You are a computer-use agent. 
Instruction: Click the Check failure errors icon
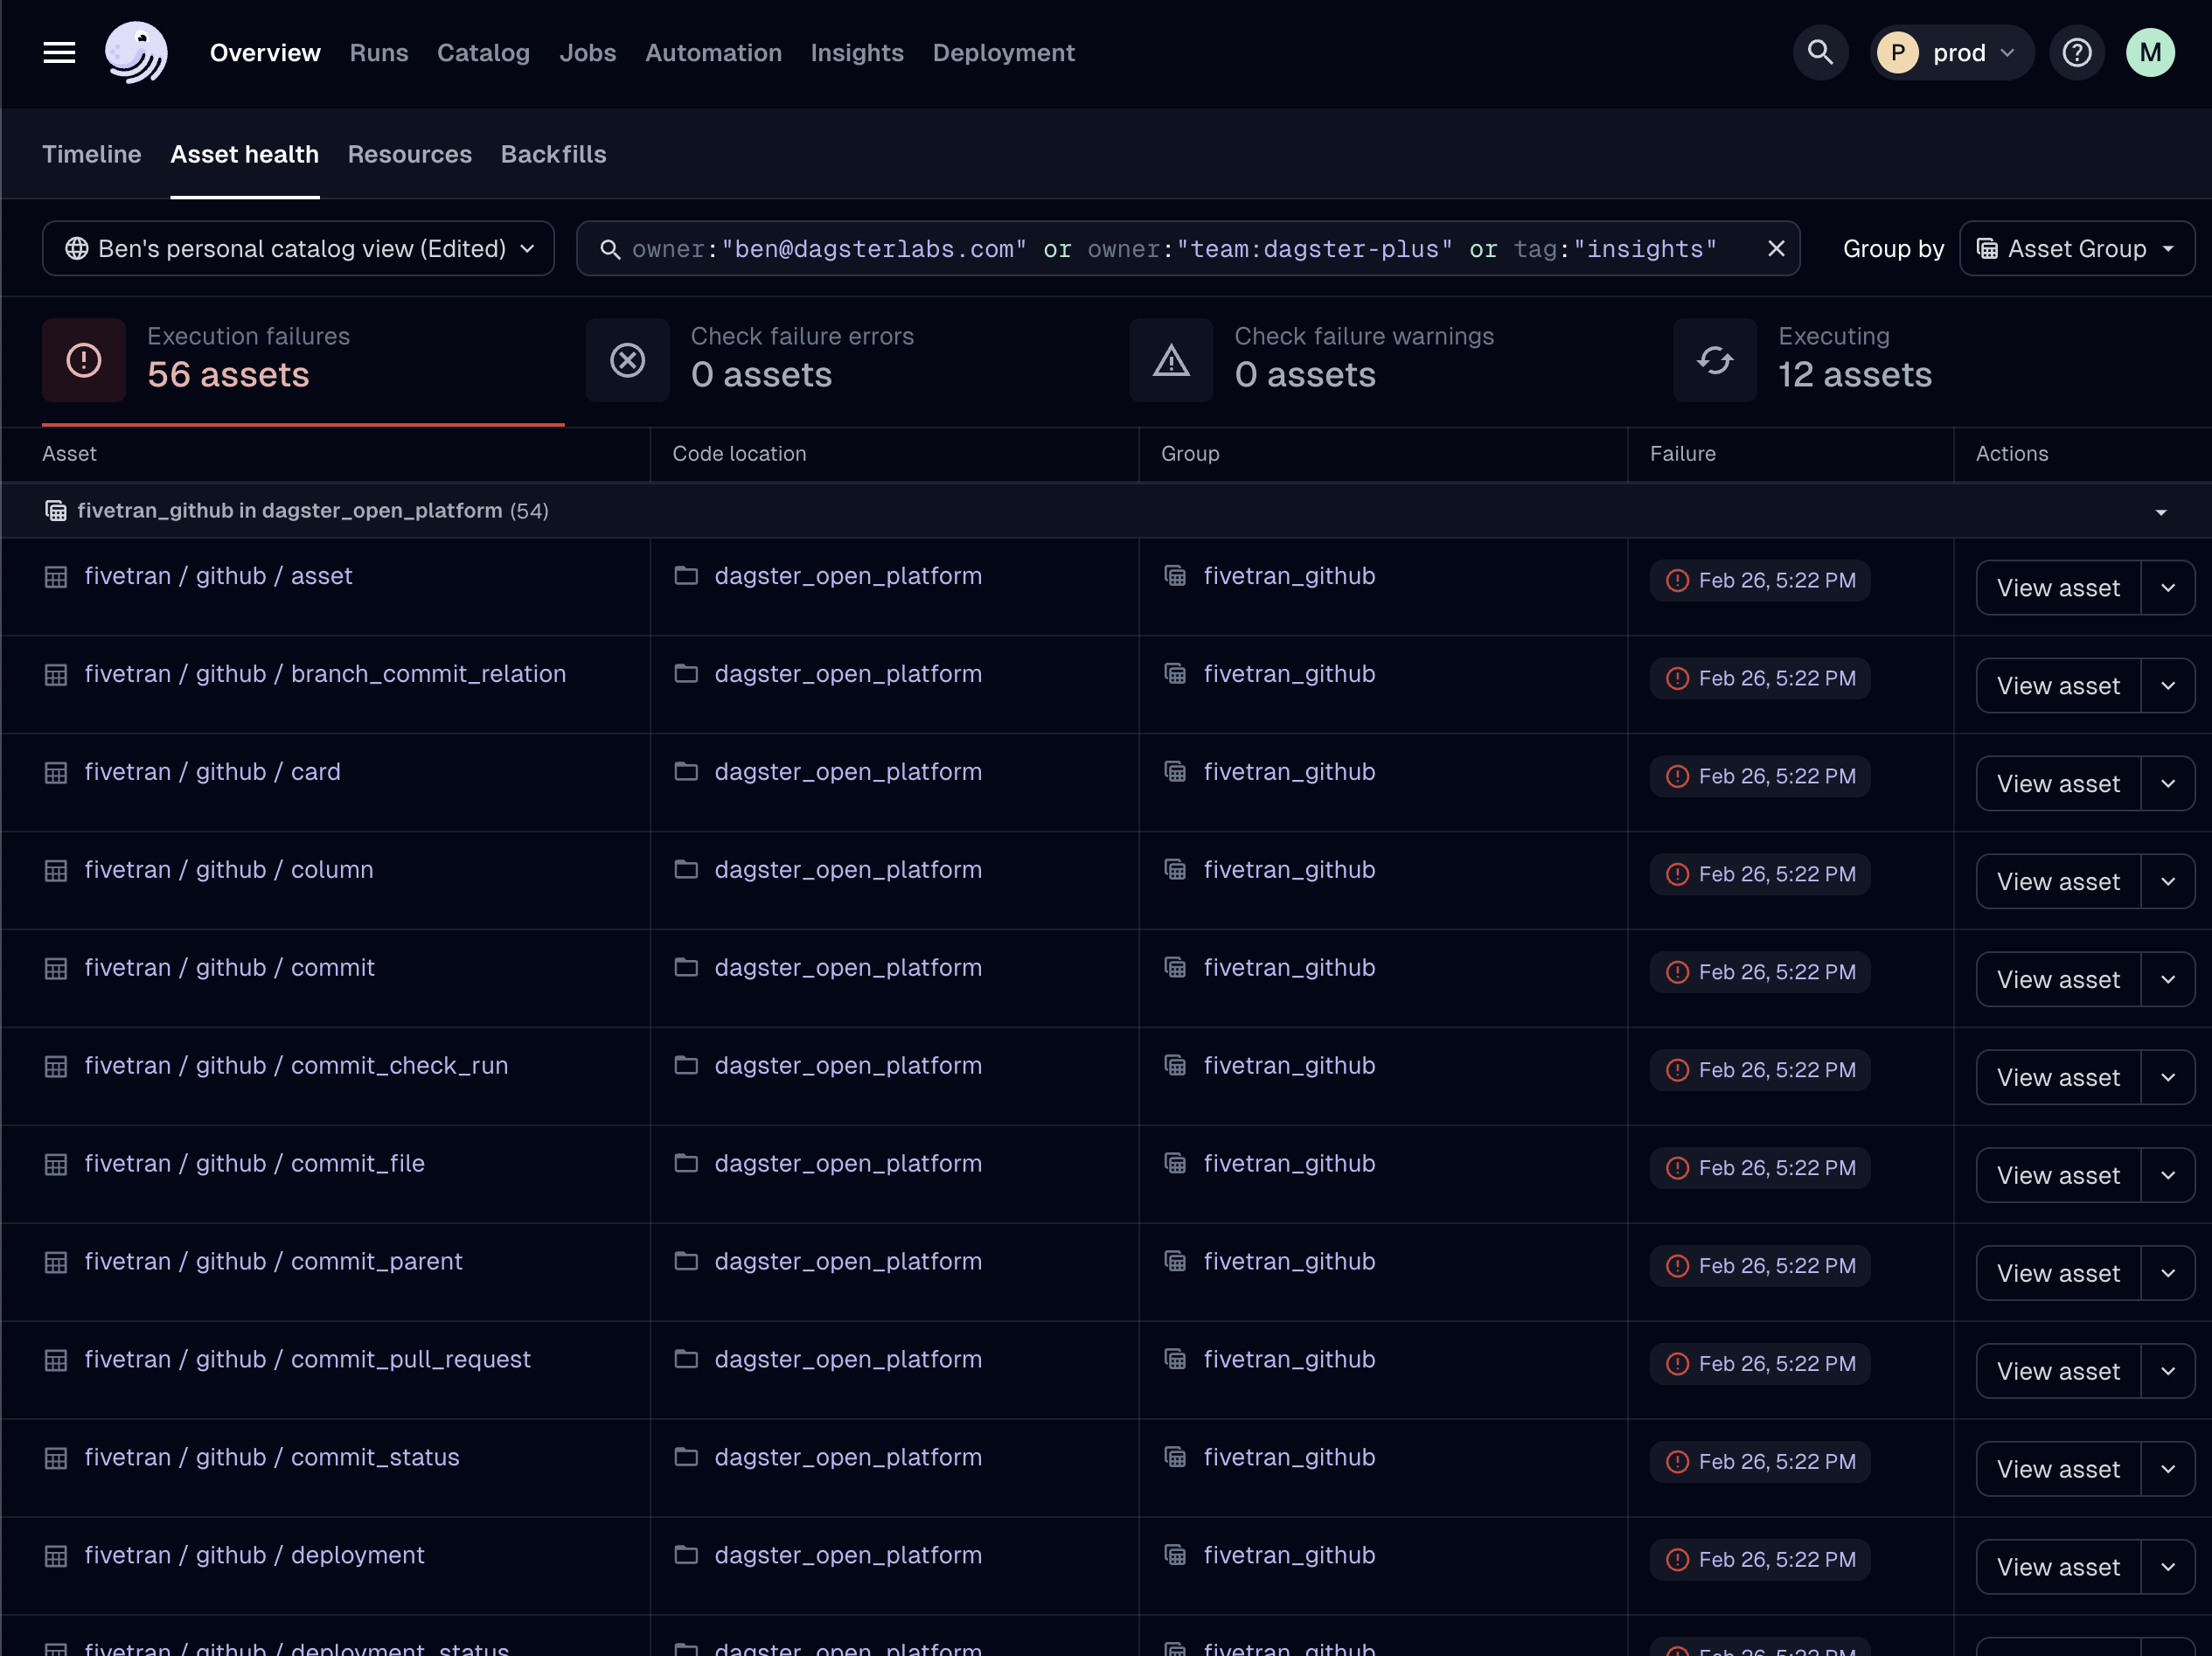coord(628,361)
